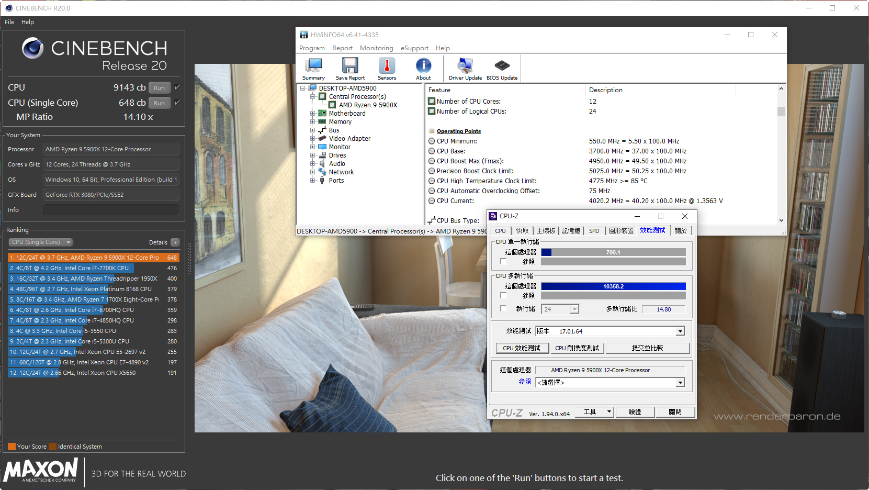Click the Central Processor(s) chip icon
869x490 pixels.
coord(322,96)
